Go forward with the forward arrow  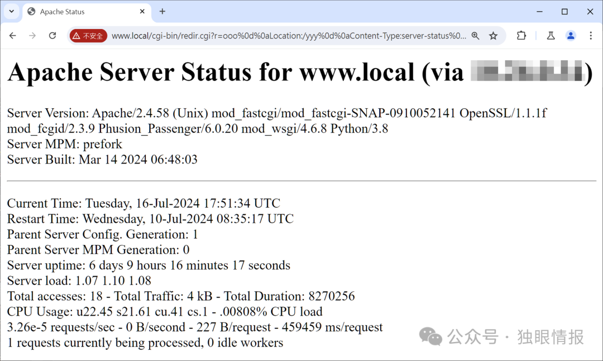(32, 36)
